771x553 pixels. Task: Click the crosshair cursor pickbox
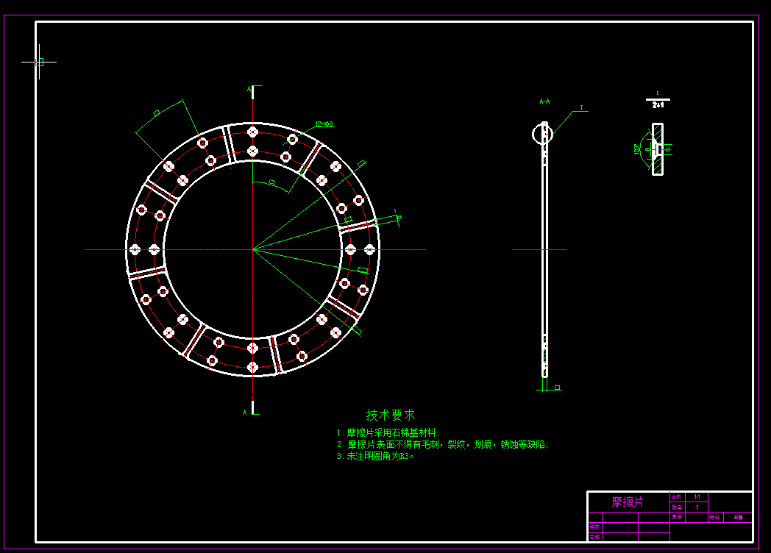39,62
